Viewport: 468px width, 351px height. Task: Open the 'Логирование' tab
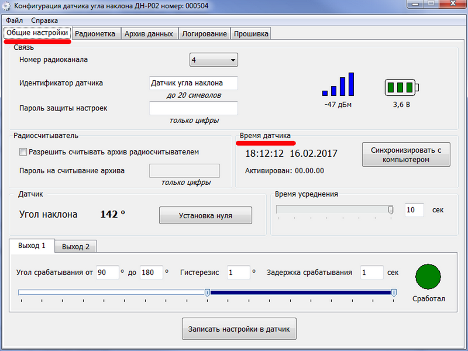click(204, 34)
